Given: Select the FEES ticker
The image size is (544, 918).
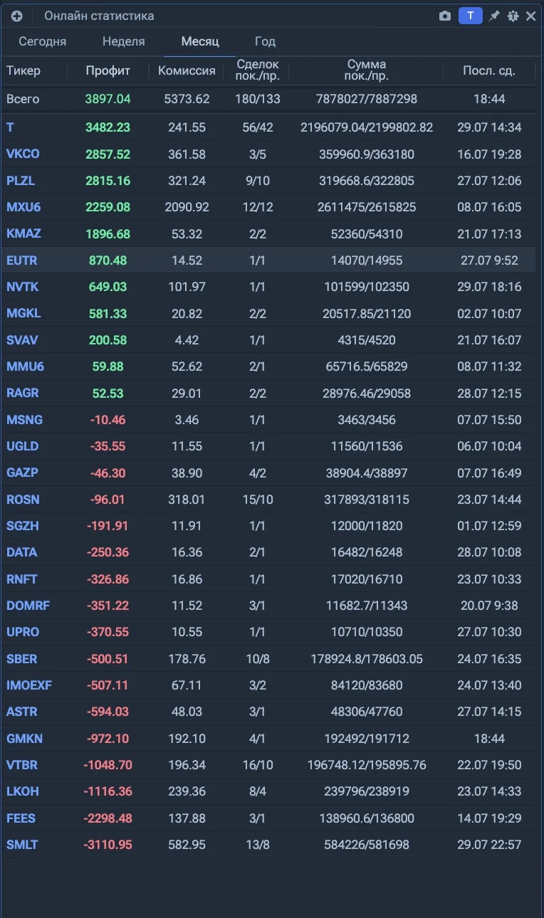Looking at the screenshot, I should point(21,818).
